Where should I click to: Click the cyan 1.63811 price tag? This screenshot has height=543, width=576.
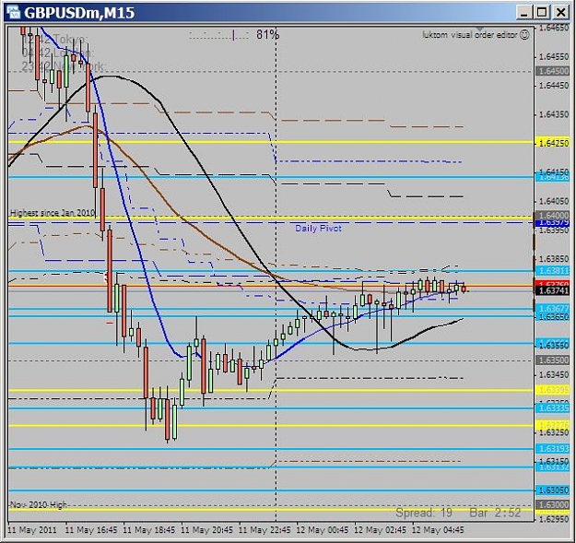pyautogui.click(x=552, y=271)
